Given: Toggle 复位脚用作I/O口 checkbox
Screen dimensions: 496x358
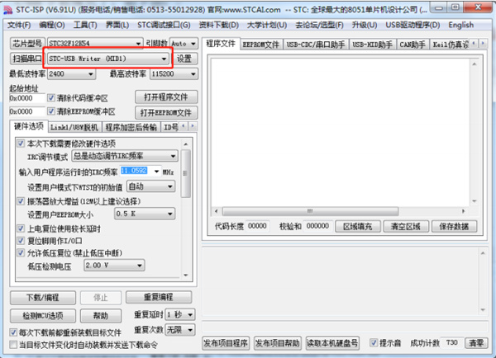Looking at the screenshot, I should tap(21, 241).
